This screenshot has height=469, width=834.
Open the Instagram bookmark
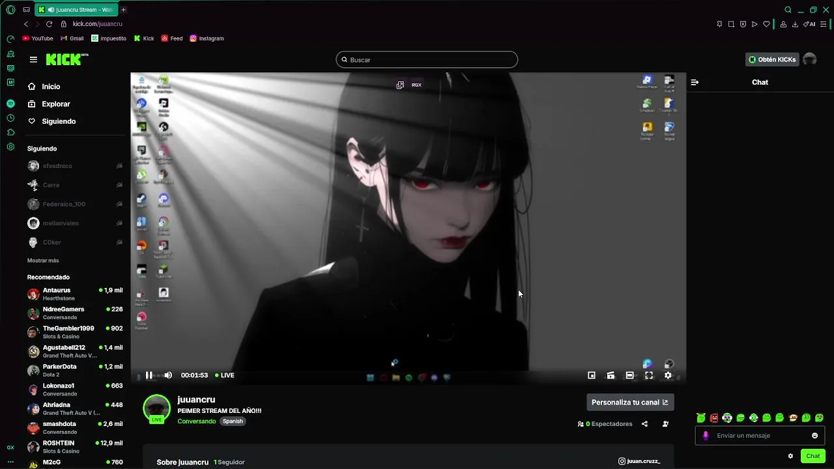click(x=207, y=38)
